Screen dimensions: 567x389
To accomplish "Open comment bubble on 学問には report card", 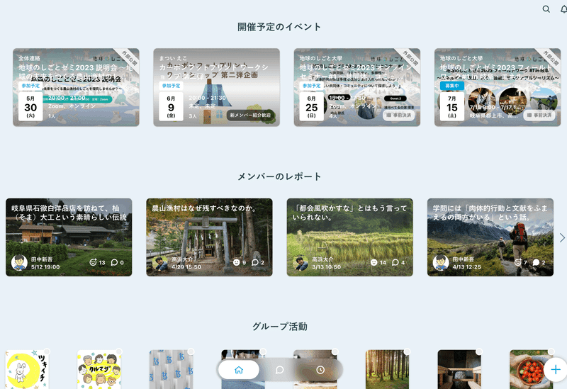I will (537, 263).
